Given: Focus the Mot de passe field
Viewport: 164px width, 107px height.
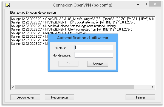Looking at the screenshot, I should pos(94,55).
